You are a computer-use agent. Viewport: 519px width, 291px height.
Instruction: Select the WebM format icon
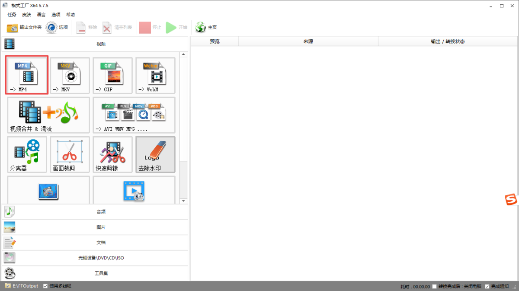[155, 75]
